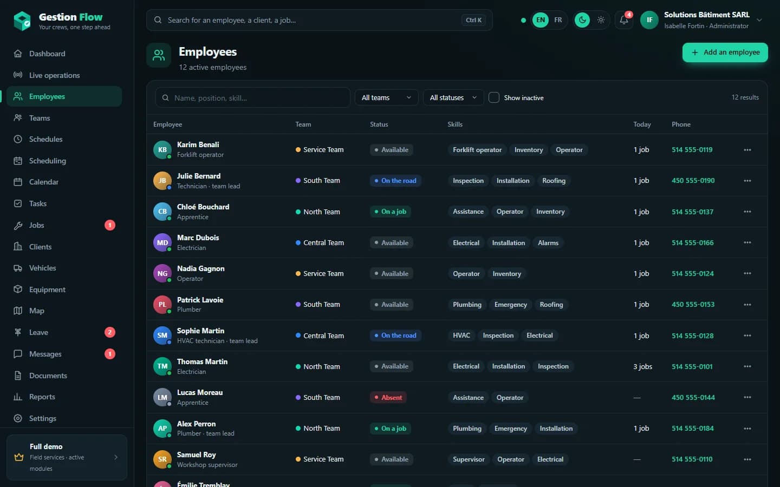Select light theme sun toggle

click(x=601, y=20)
